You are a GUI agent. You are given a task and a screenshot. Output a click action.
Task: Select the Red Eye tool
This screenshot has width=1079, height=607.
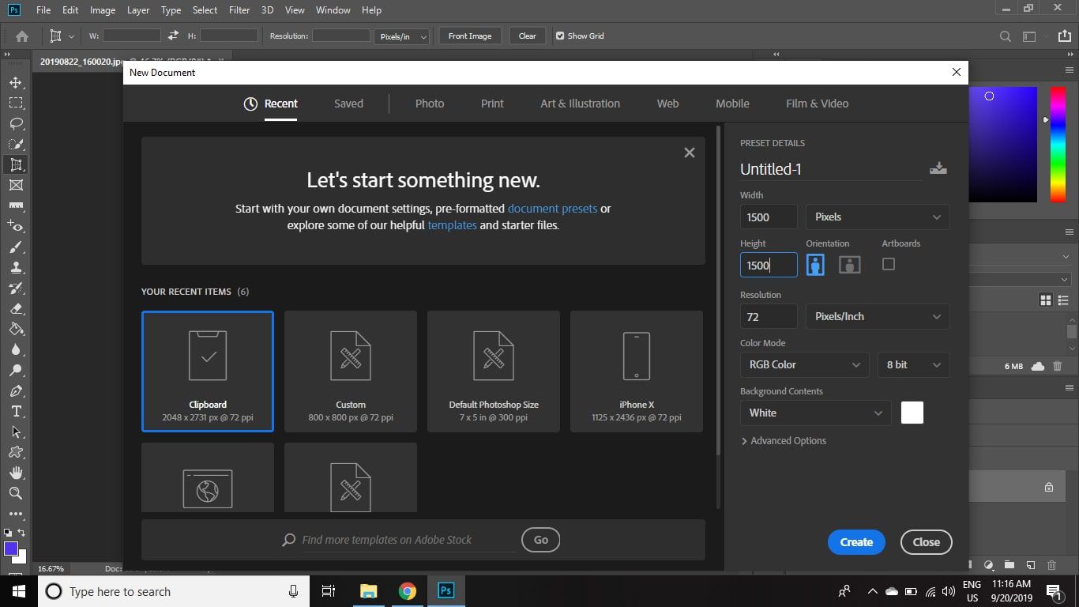click(16, 226)
